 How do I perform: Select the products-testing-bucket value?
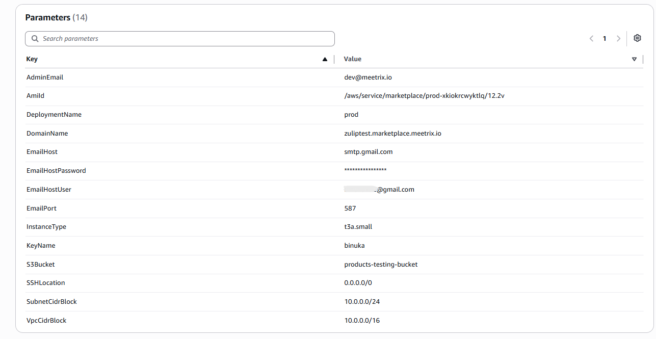[x=381, y=265]
